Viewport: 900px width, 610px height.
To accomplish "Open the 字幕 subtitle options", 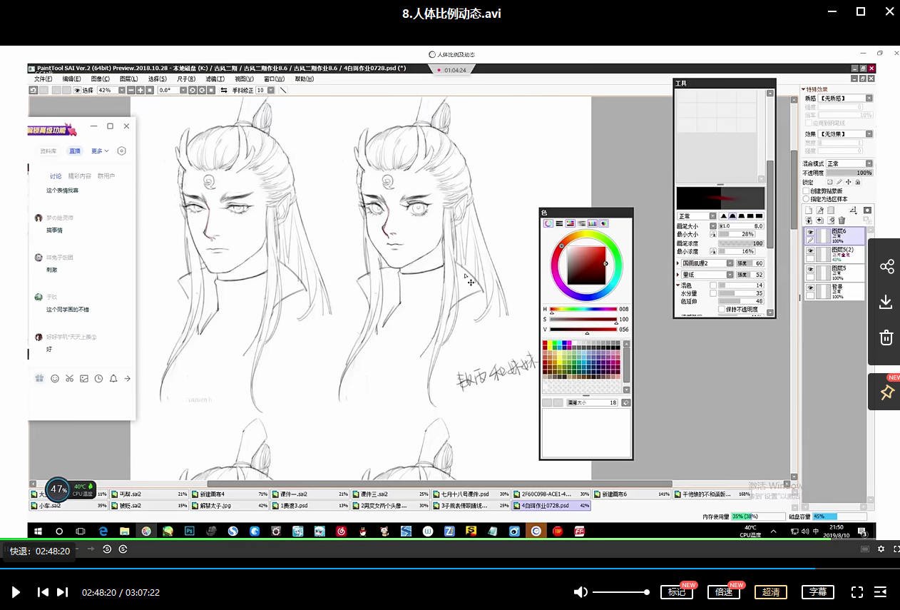I will 818,592.
